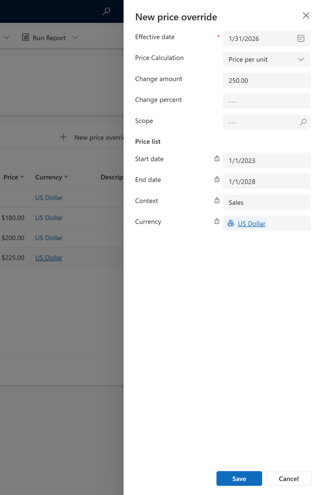The height and width of the screenshot is (495, 319).
Task: Cancel the new price override
Action: (288, 478)
